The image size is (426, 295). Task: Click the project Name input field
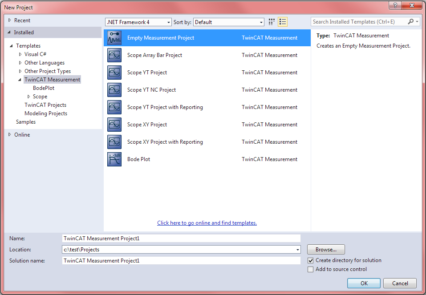coord(181,238)
